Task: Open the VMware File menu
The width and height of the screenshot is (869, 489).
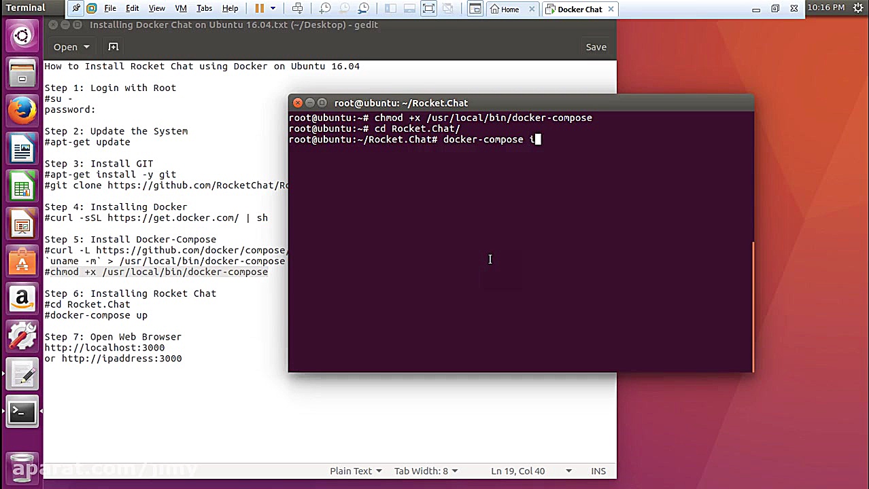Action: (109, 9)
